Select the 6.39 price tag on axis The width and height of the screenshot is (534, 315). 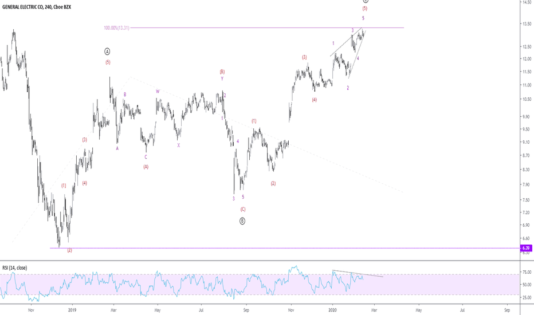coord(526,248)
